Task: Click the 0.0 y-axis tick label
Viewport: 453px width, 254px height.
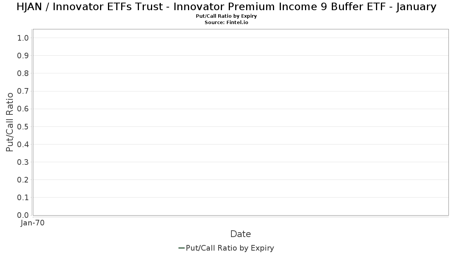Action: pyautogui.click(x=23, y=215)
